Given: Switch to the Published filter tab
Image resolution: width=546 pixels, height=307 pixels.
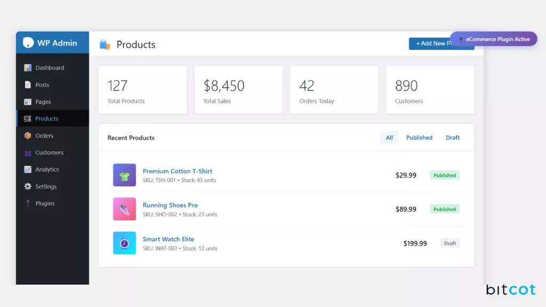Looking at the screenshot, I should point(419,138).
